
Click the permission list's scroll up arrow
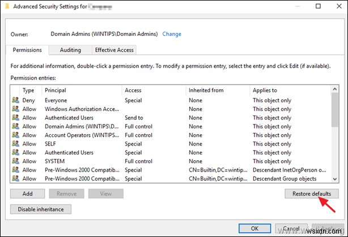[335, 90]
